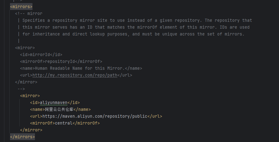Viewport: 279px width, 142px height.
Task: Click the <mirror> tag above the aliyunmaven id
Action: pos(30,96)
